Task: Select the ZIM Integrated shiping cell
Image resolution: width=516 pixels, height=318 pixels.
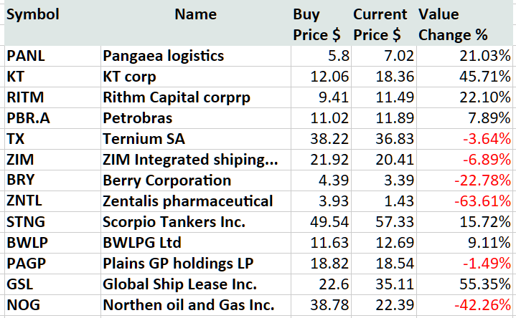Action: (x=189, y=160)
